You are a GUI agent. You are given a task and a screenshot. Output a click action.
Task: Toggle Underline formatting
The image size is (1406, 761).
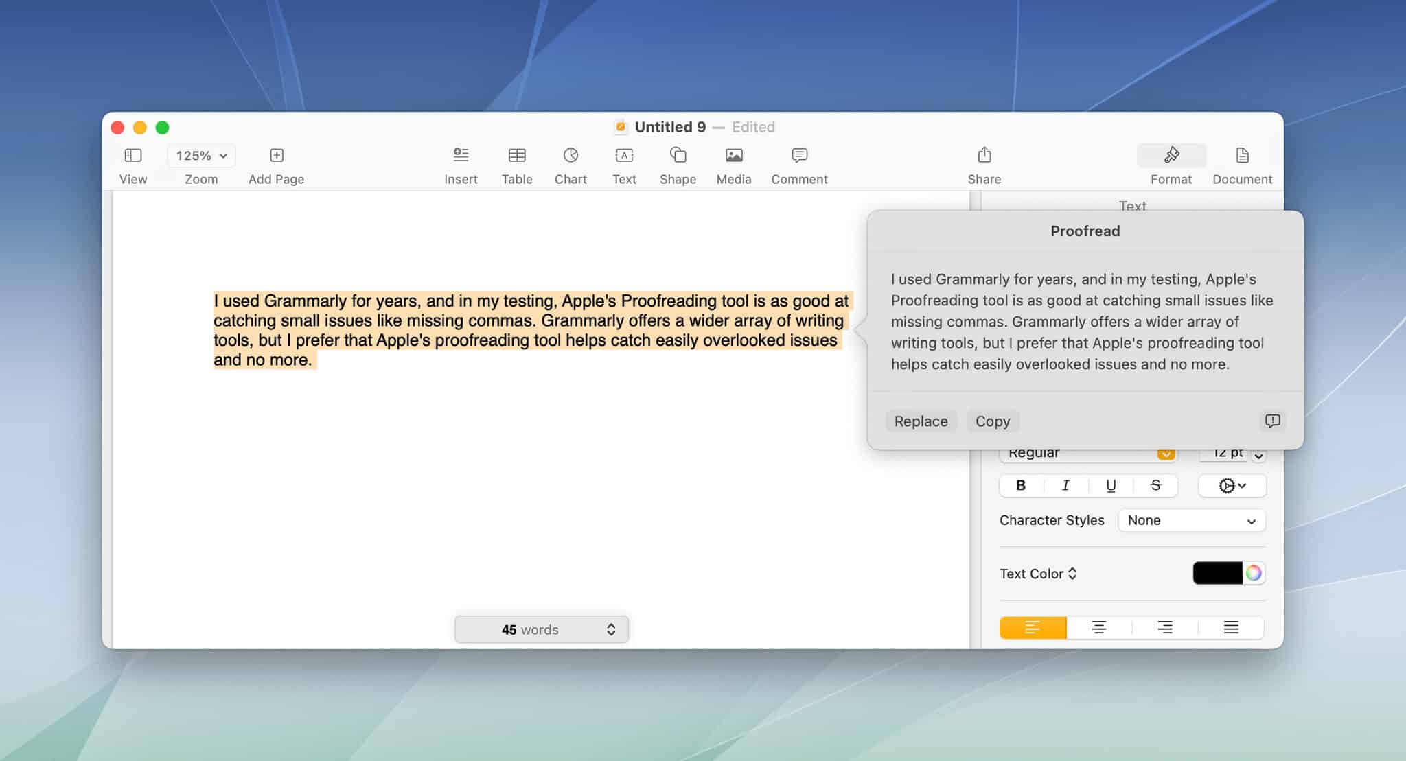1111,486
